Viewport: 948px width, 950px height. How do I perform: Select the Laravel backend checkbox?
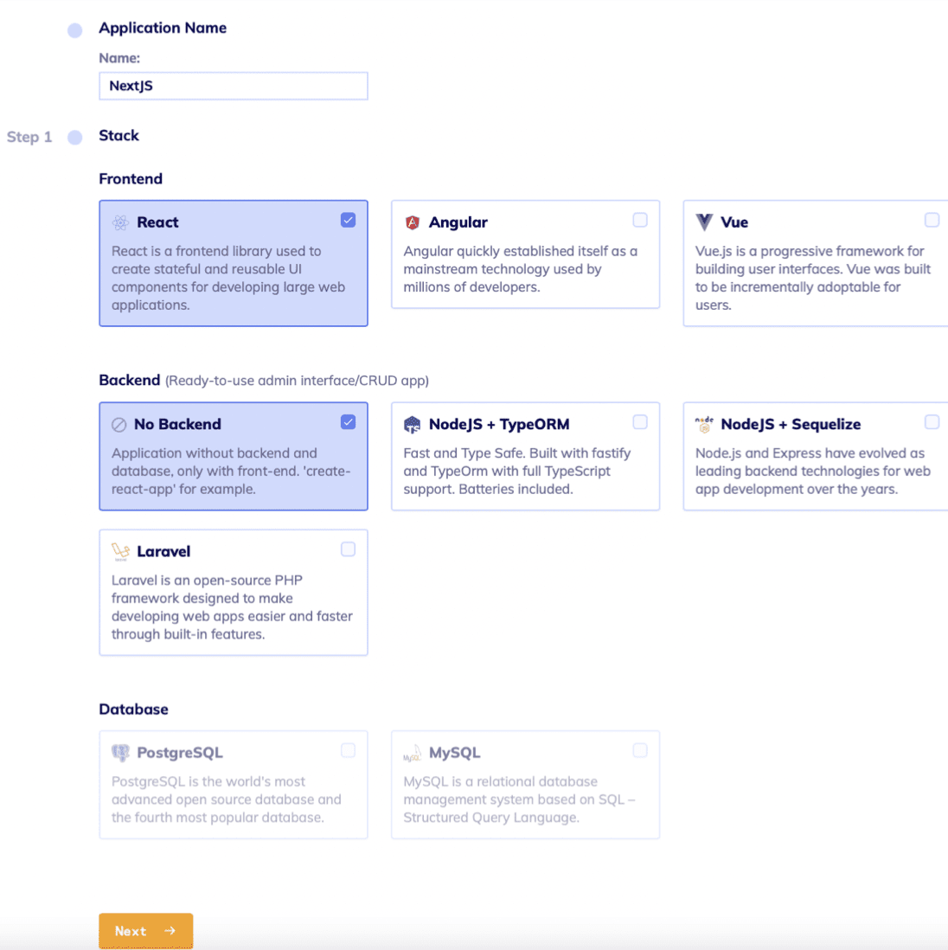[x=348, y=549]
